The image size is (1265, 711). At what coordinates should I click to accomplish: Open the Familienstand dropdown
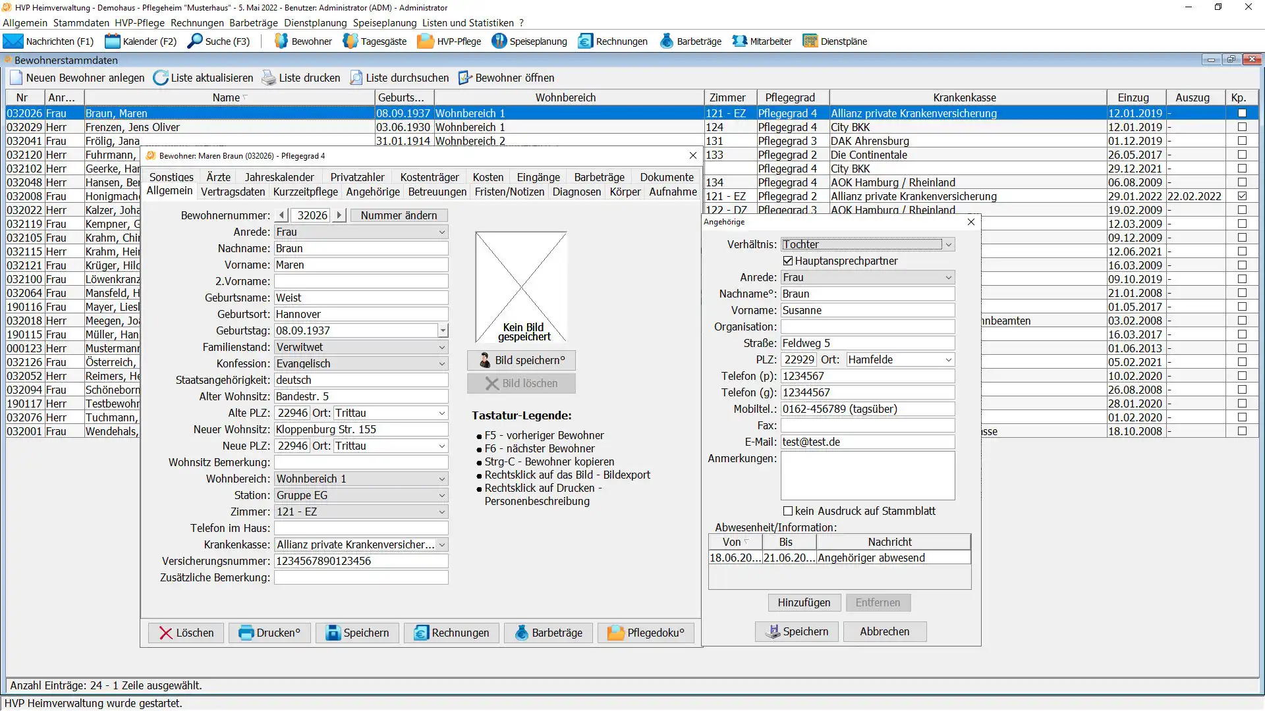coord(442,348)
